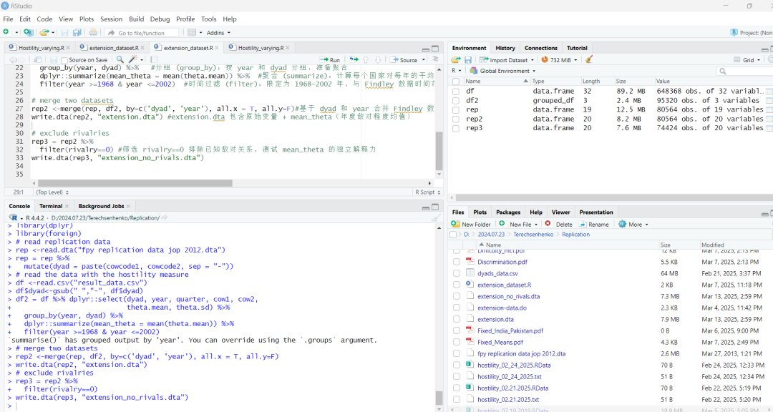This screenshot has width=773, height=412.
Task: Click the Run button in editor
Action: click(x=330, y=59)
